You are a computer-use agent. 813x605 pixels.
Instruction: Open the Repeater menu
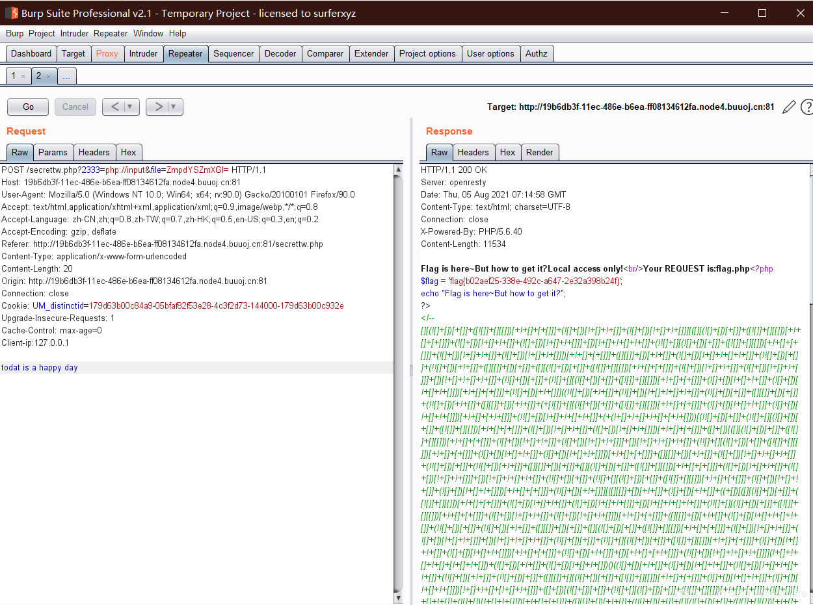tap(111, 33)
